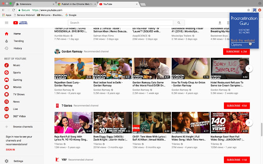Open the Google bookmark
The image size is (263, 164).
71,15
